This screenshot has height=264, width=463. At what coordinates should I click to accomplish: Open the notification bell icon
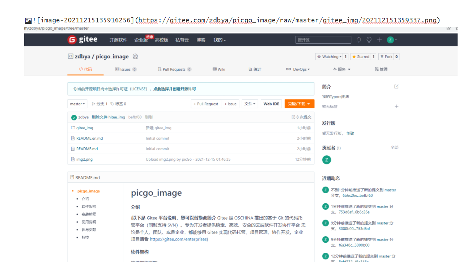click(359, 40)
